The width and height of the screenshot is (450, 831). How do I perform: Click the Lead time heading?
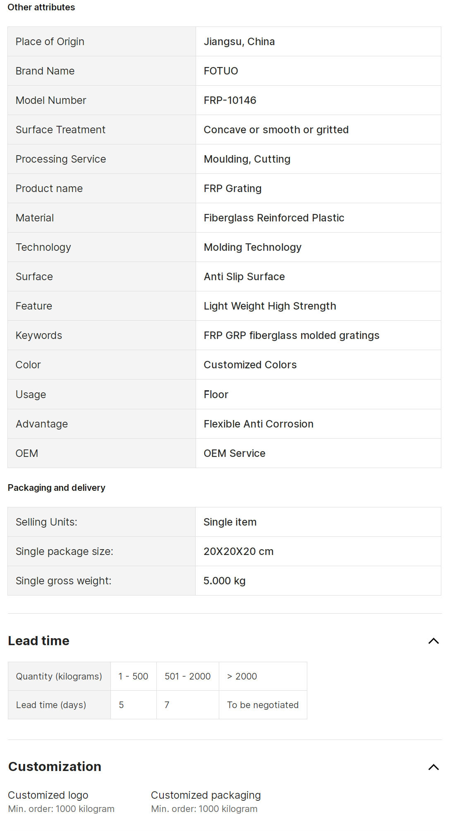38,641
